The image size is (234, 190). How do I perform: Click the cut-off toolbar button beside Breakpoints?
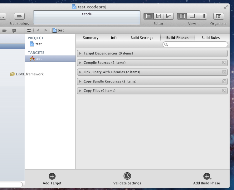pos(3,16)
